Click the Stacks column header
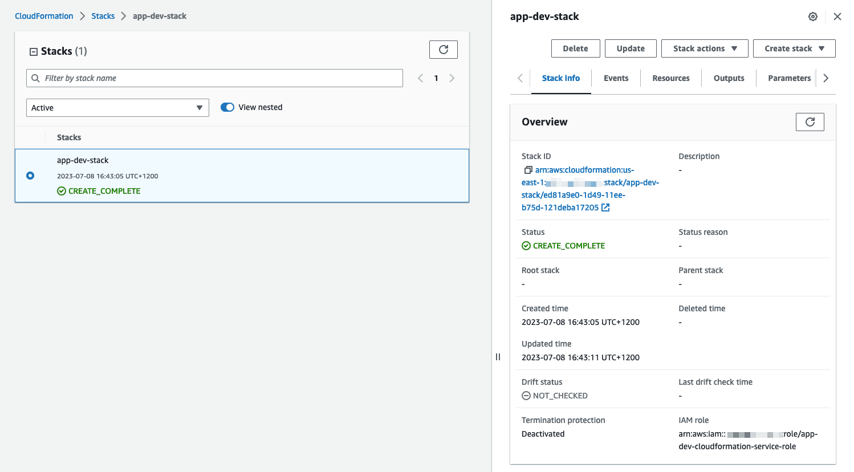The height and width of the screenshot is (472, 854). (69, 137)
